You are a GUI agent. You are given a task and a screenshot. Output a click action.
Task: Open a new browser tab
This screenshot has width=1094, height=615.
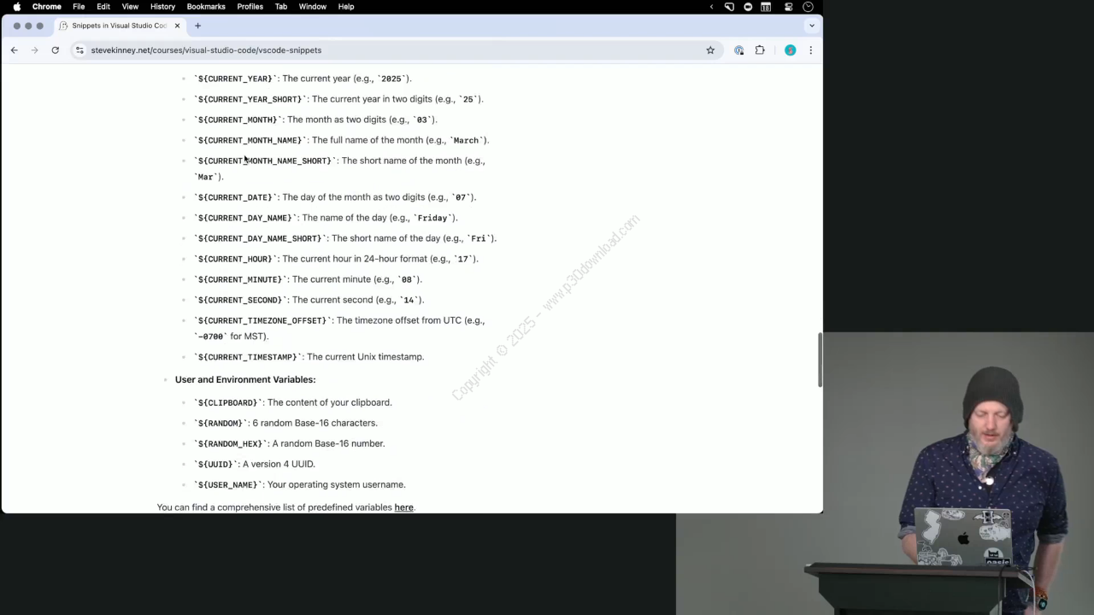click(197, 26)
